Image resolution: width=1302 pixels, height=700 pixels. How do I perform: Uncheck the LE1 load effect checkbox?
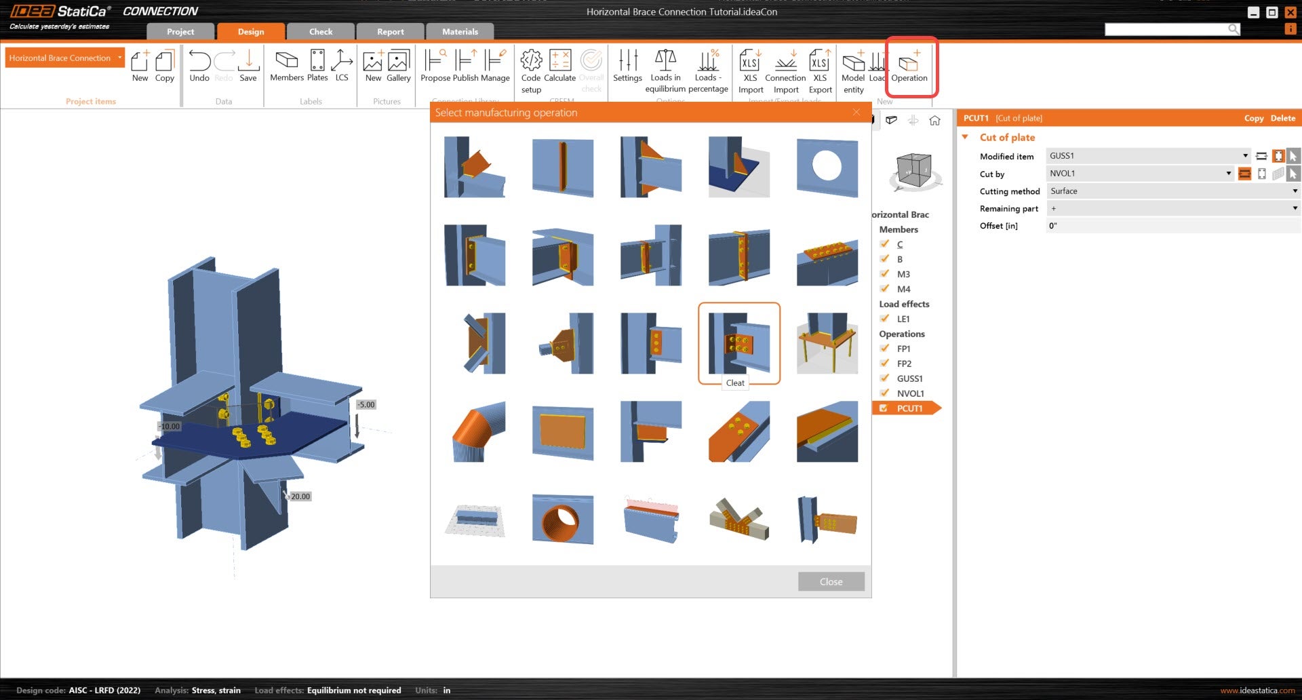(x=884, y=318)
